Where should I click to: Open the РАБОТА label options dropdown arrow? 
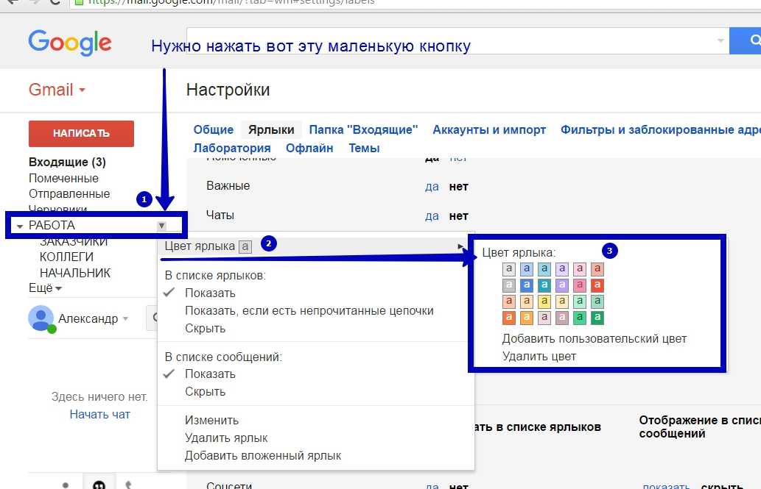click(x=162, y=226)
